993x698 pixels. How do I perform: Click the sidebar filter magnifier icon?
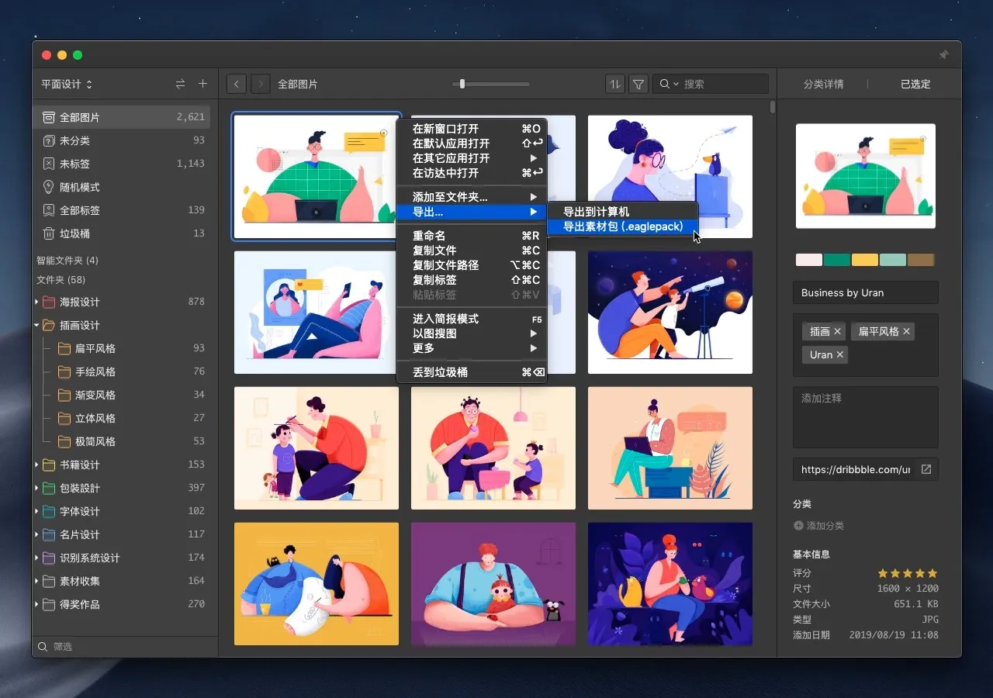tap(43, 646)
